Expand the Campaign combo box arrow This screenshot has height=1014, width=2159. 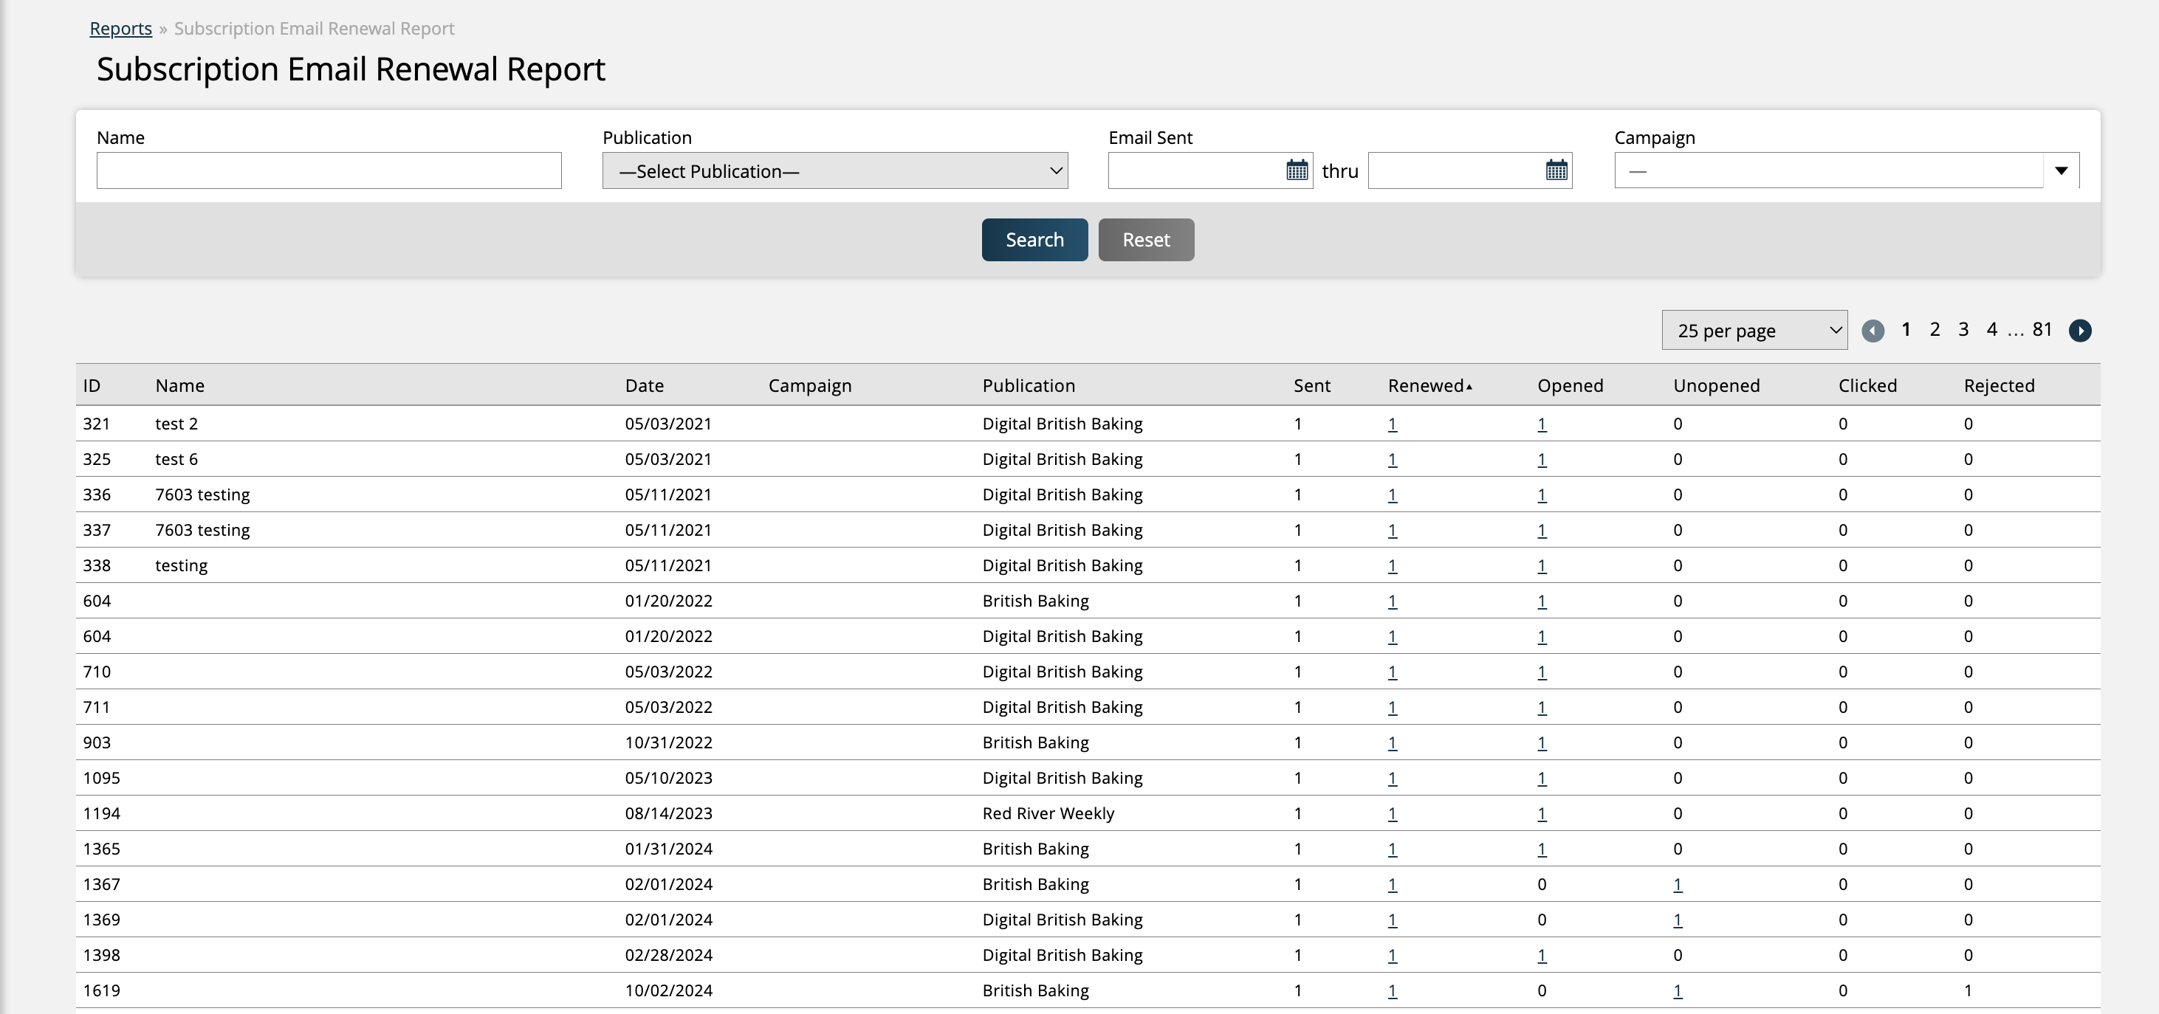click(x=2061, y=171)
